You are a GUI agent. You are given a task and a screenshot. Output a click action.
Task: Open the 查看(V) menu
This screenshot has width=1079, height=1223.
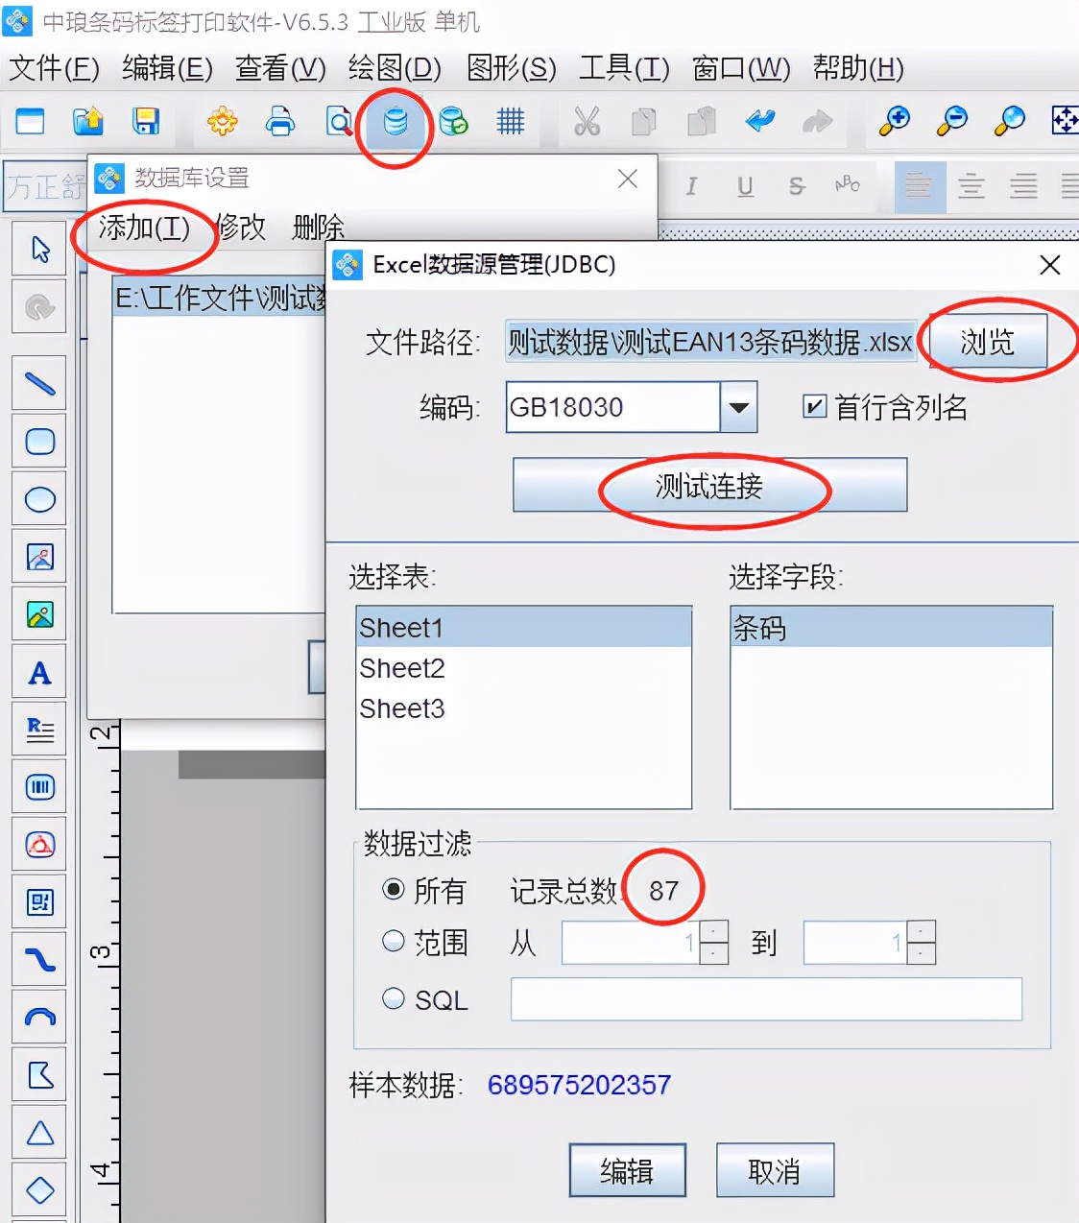click(280, 68)
